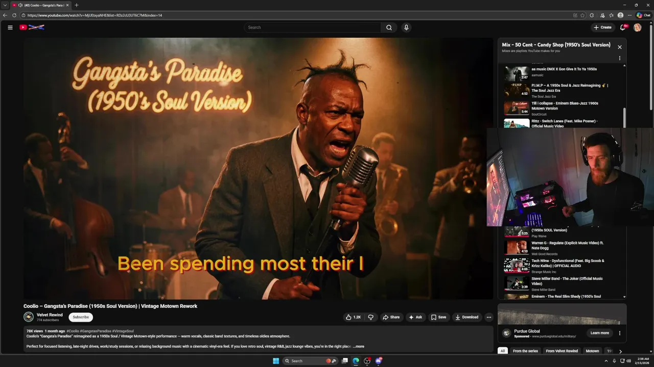The image size is (654, 367).
Task: Open Edge settings and more menu
Action: (x=629, y=15)
